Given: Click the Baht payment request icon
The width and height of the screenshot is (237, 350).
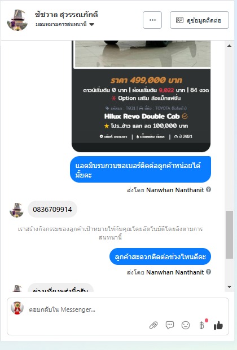Looking at the screenshot, I should pos(202,325).
